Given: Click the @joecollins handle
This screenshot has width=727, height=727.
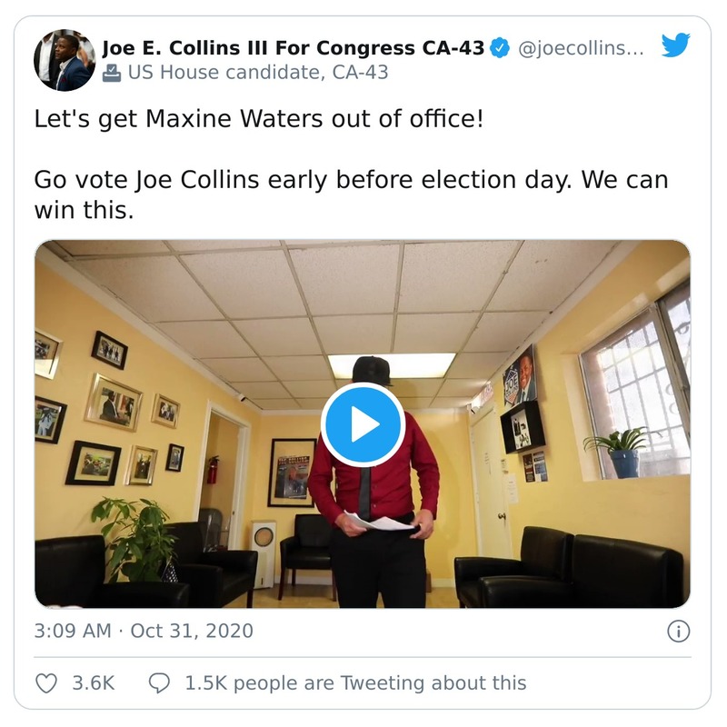Looking at the screenshot, I should tap(580, 48).
